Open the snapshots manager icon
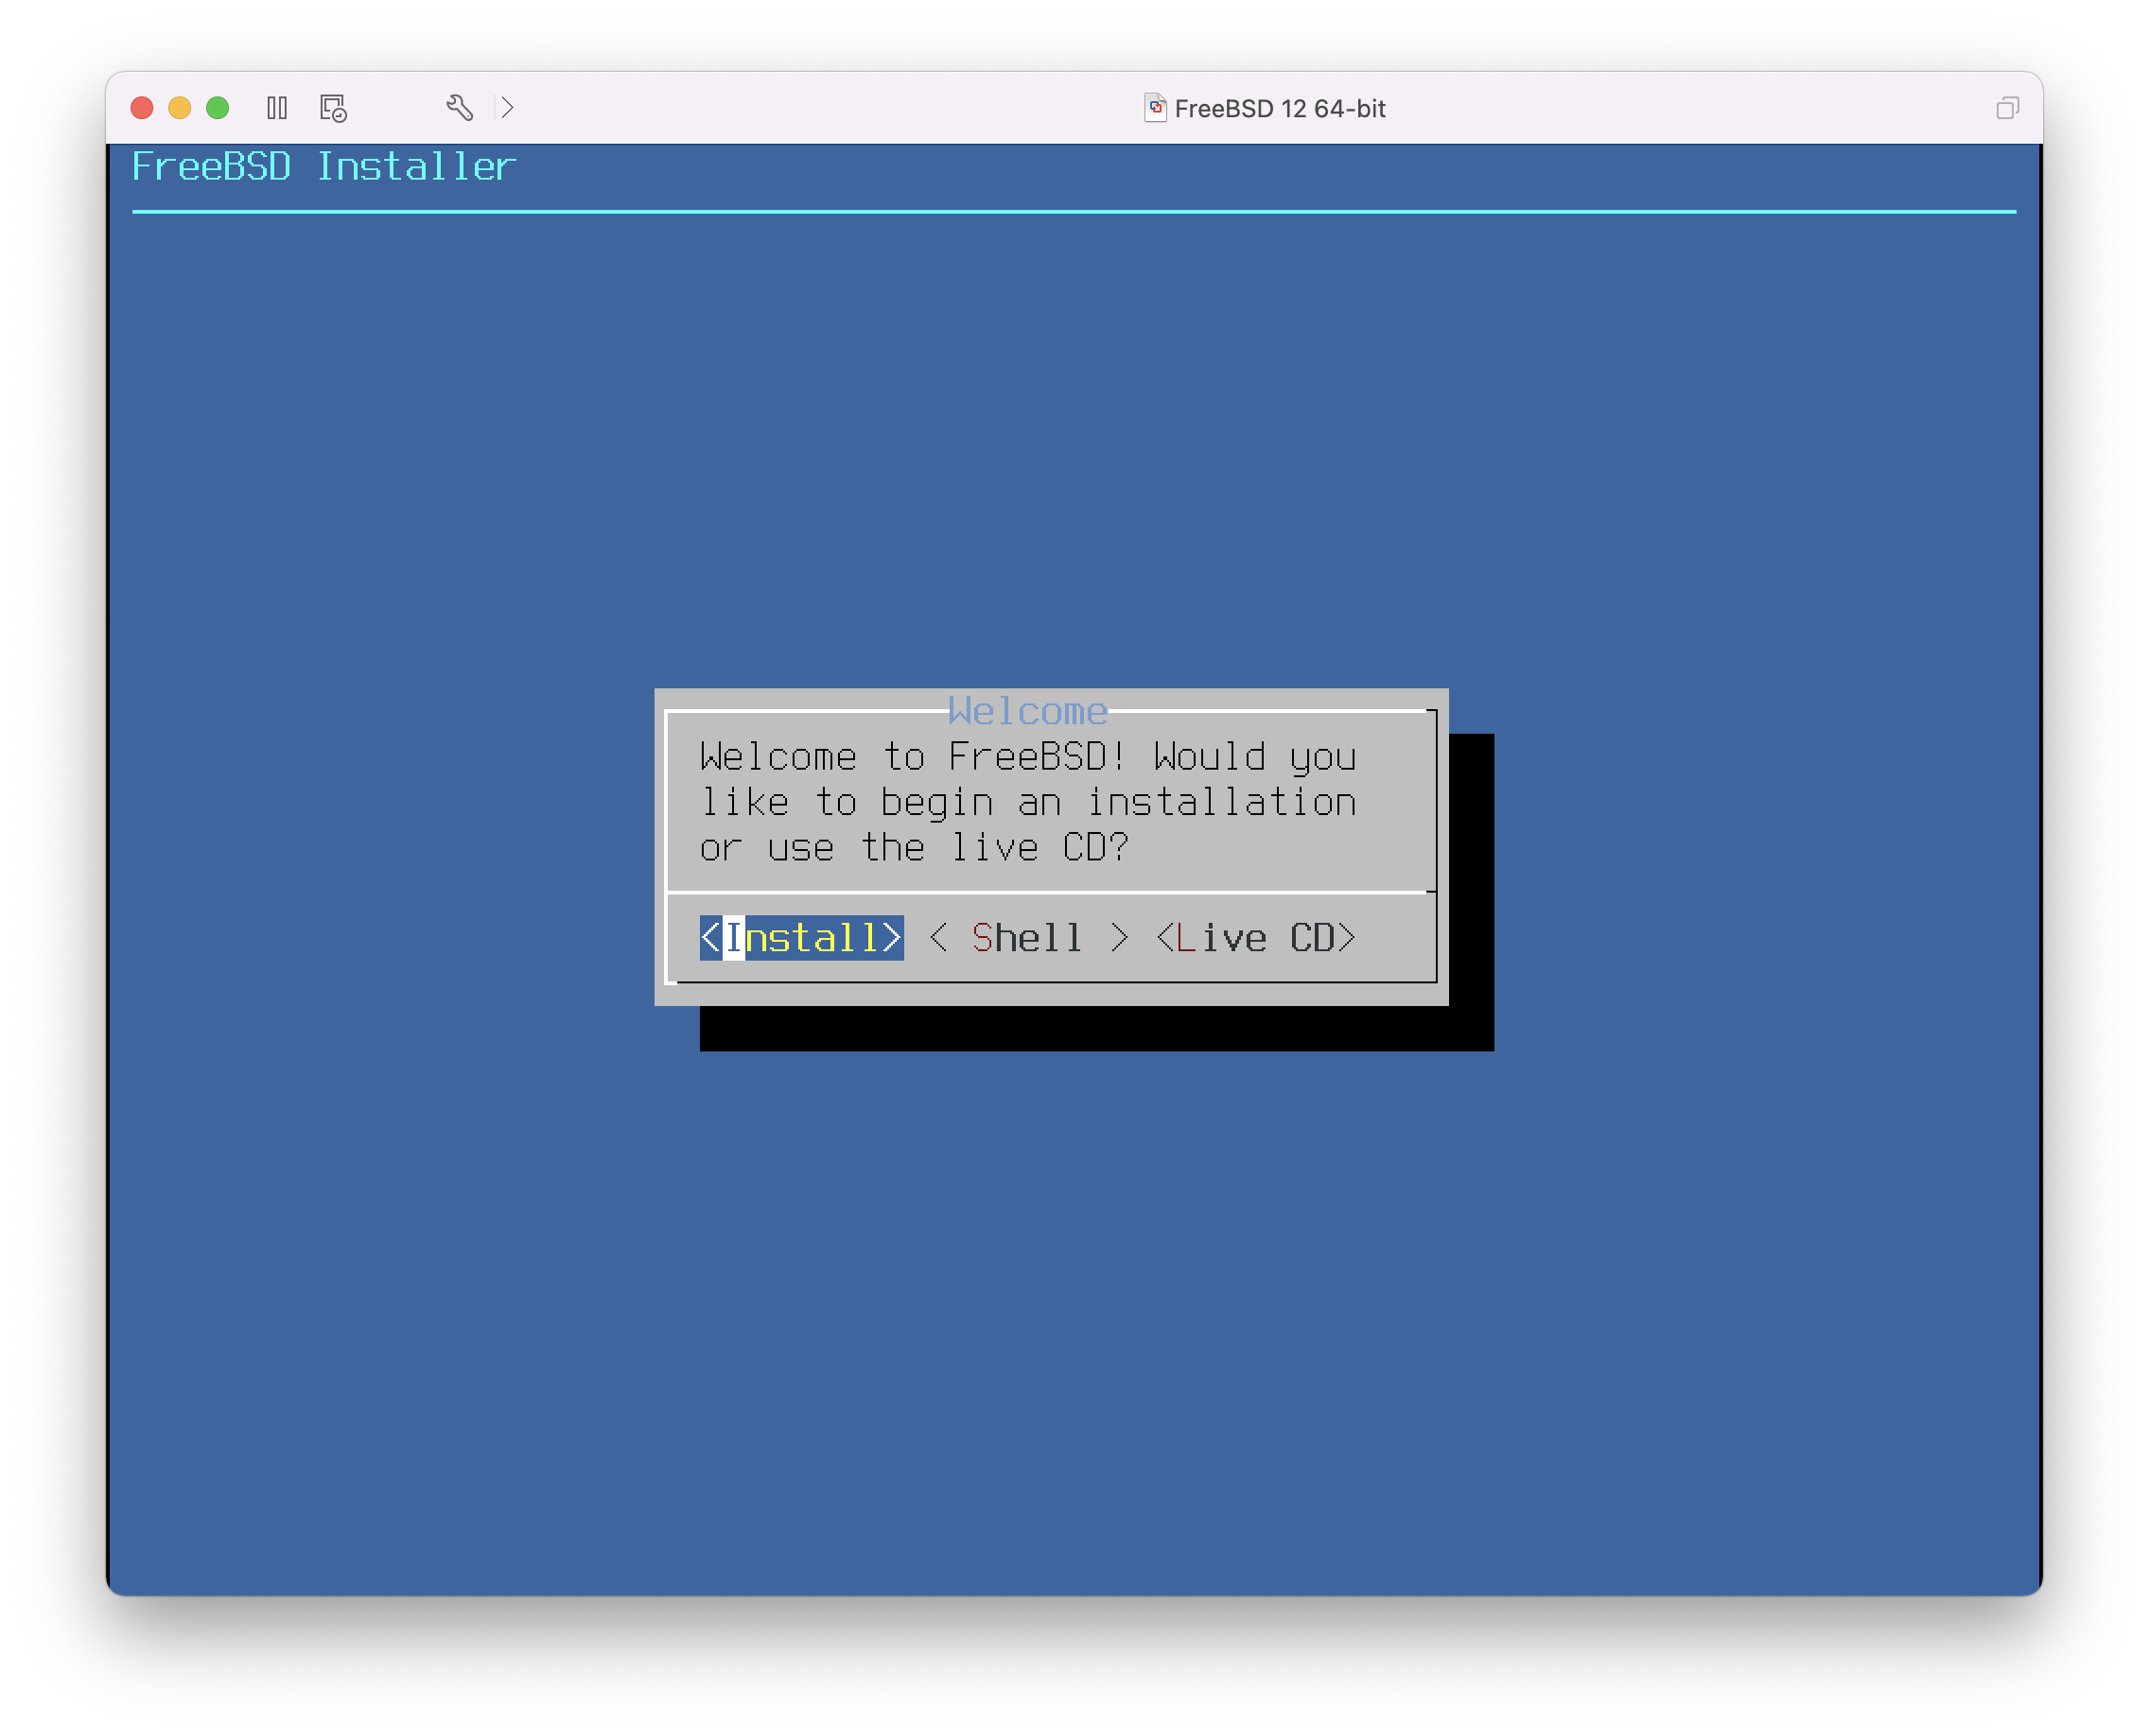This screenshot has width=2149, height=1736. 333,108
